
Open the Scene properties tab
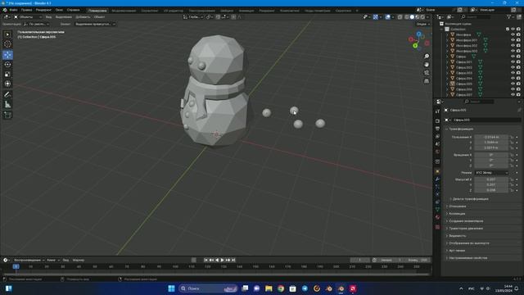tap(437, 144)
